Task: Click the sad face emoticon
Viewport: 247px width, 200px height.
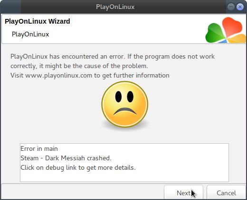Action: [x=125, y=104]
